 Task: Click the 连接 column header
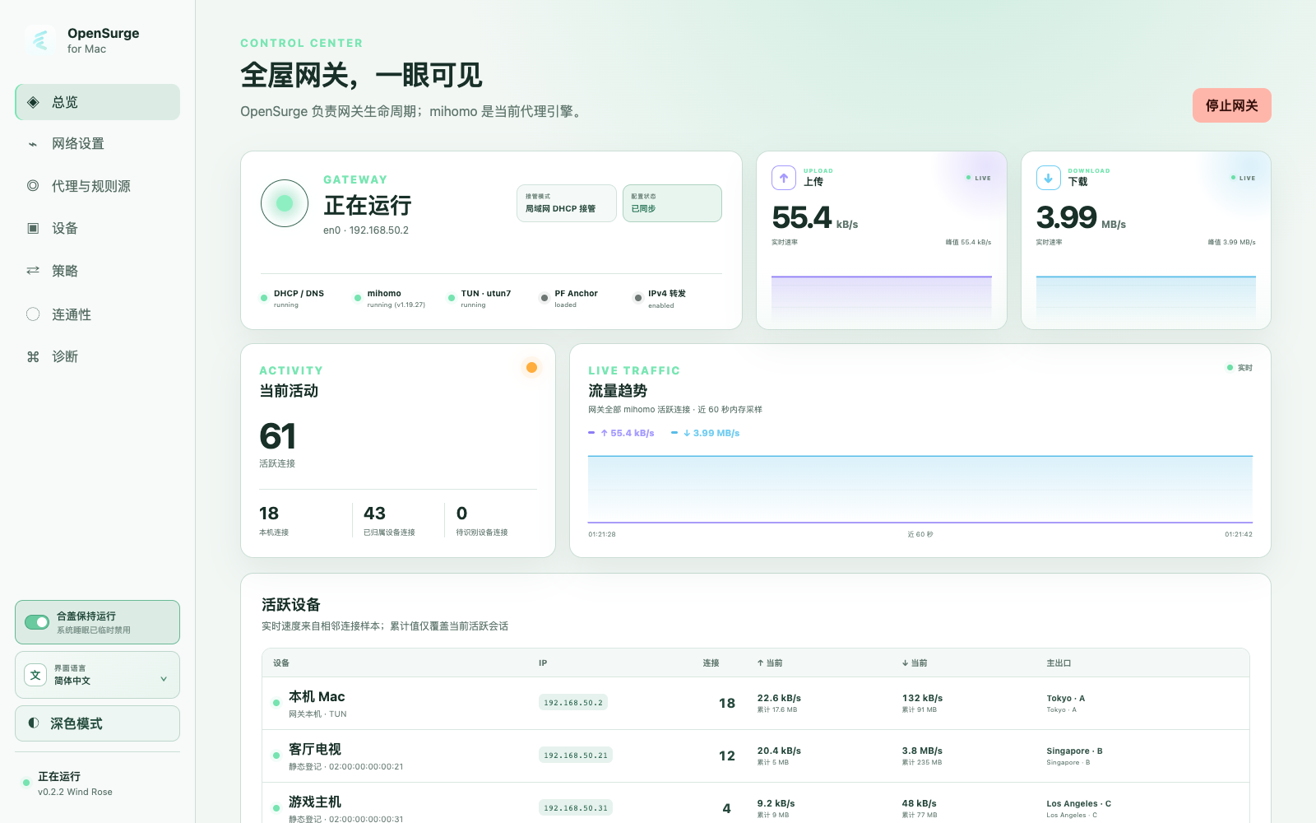coord(711,663)
